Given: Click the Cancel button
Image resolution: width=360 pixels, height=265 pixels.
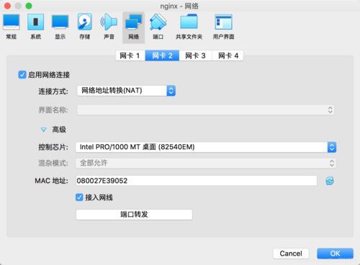Looking at the screenshot, I should pos(291,253).
